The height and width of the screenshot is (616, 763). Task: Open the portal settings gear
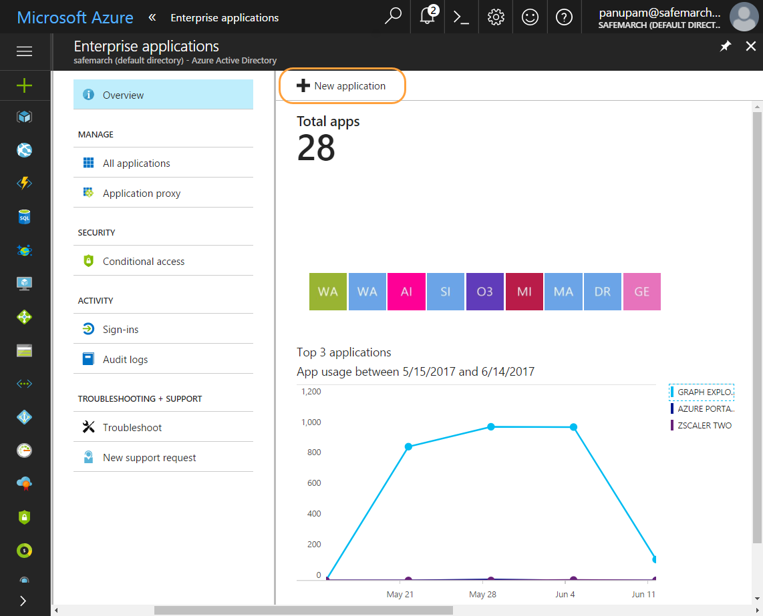click(495, 17)
